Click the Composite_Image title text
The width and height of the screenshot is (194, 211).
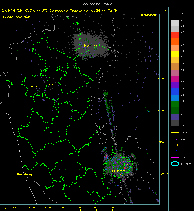(x=97, y=4)
